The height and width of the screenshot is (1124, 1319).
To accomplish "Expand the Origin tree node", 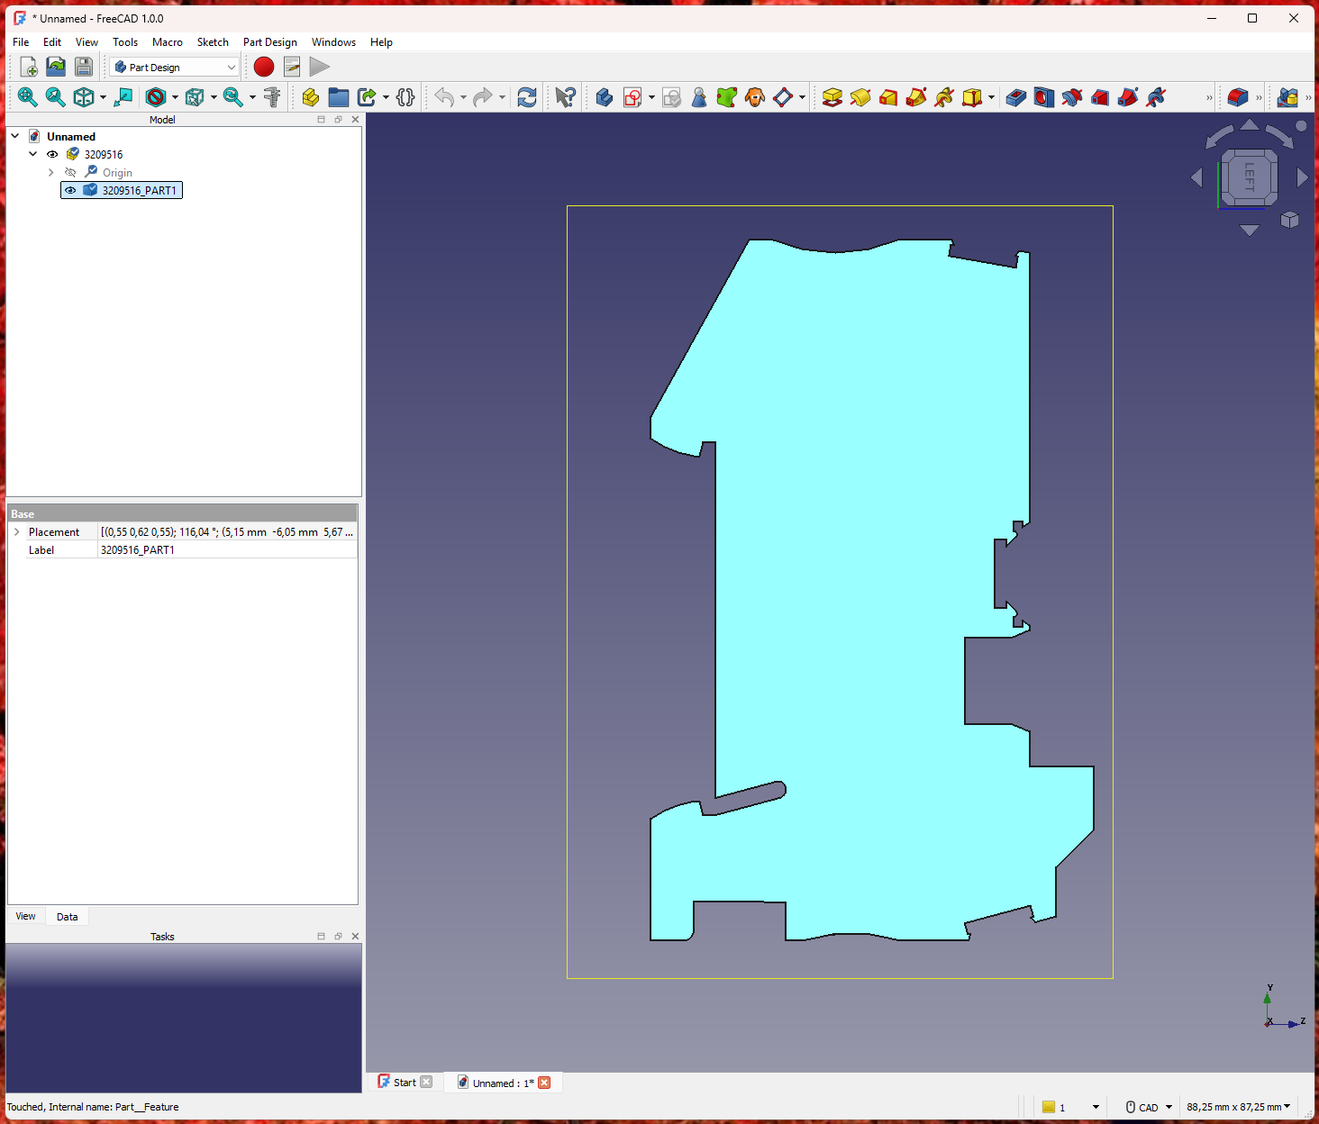I will tap(51, 172).
